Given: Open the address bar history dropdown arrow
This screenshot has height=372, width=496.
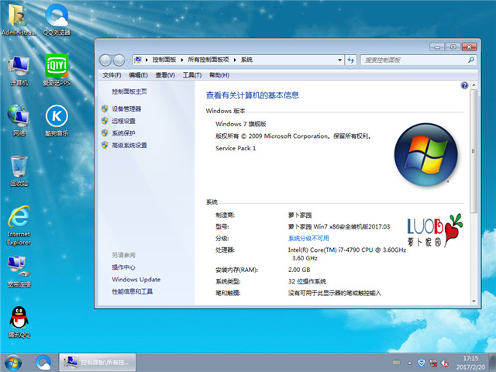Looking at the screenshot, I should click(x=339, y=60).
